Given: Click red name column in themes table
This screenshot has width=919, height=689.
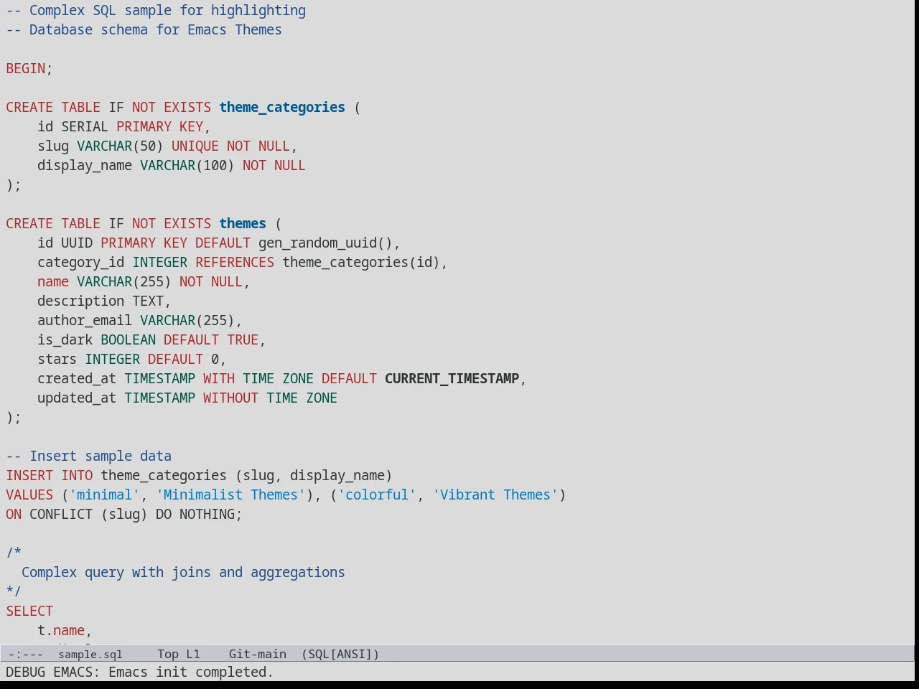Looking at the screenshot, I should click(x=53, y=282).
